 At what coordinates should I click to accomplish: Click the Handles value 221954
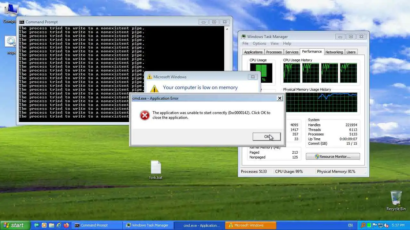point(351,125)
